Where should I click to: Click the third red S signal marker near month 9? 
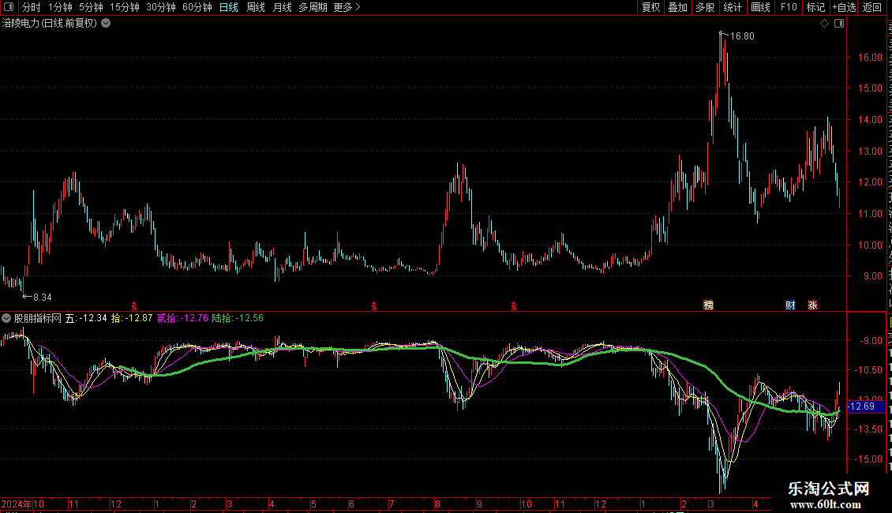click(x=514, y=306)
